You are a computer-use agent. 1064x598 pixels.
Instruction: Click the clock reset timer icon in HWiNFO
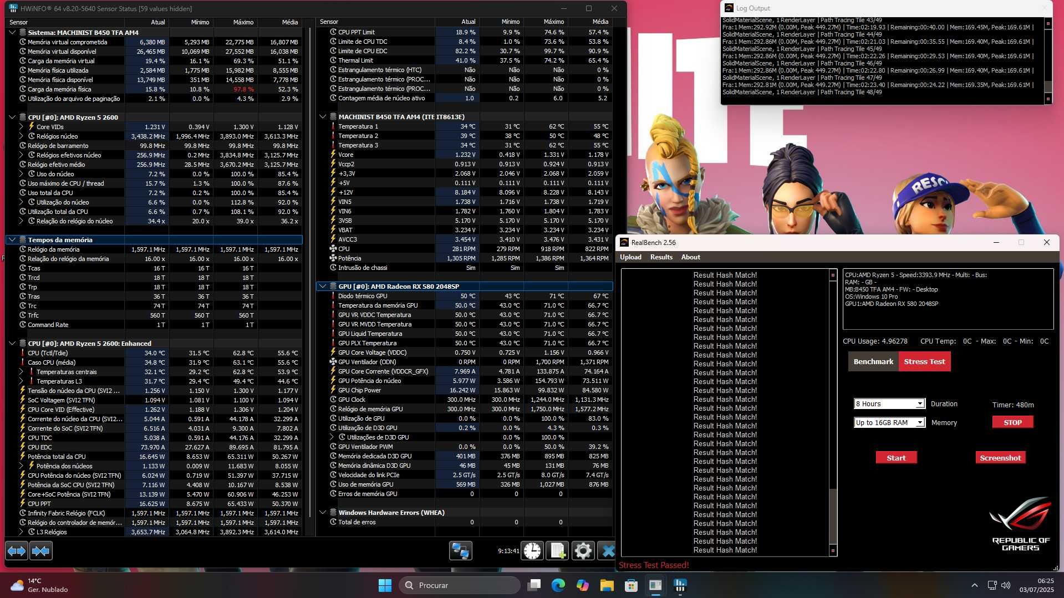tap(532, 551)
